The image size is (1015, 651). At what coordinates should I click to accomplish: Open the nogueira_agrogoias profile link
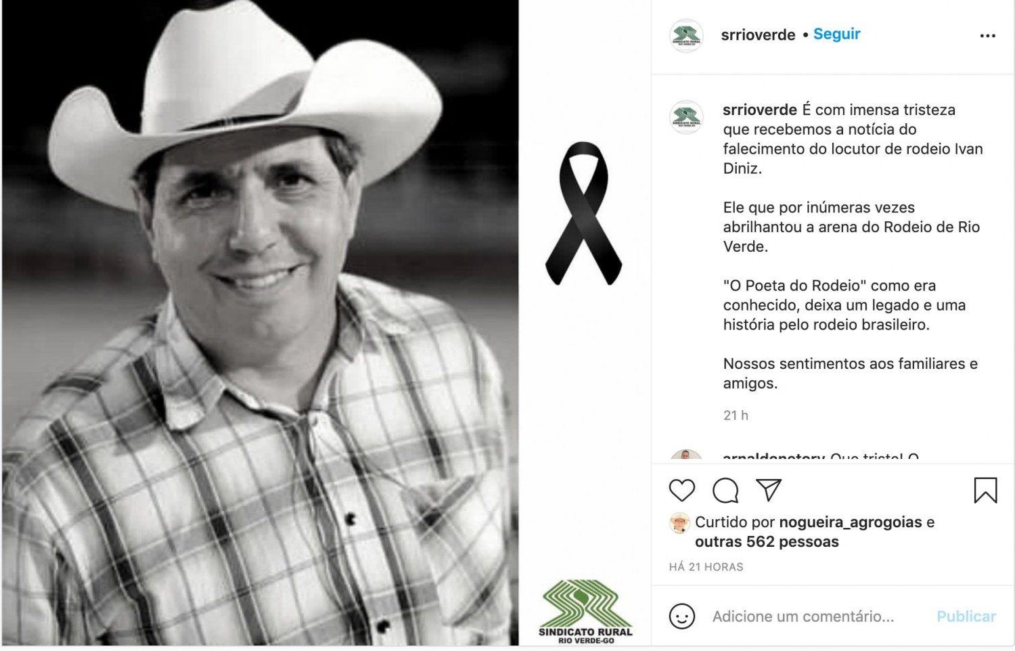(851, 522)
